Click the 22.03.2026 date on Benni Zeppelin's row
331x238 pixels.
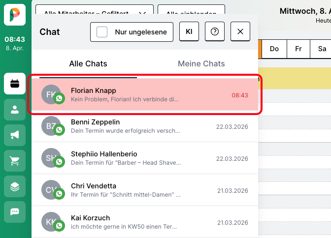click(232, 127)
